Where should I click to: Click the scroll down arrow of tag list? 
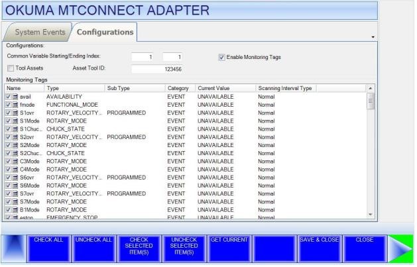[x=371, y=215]
